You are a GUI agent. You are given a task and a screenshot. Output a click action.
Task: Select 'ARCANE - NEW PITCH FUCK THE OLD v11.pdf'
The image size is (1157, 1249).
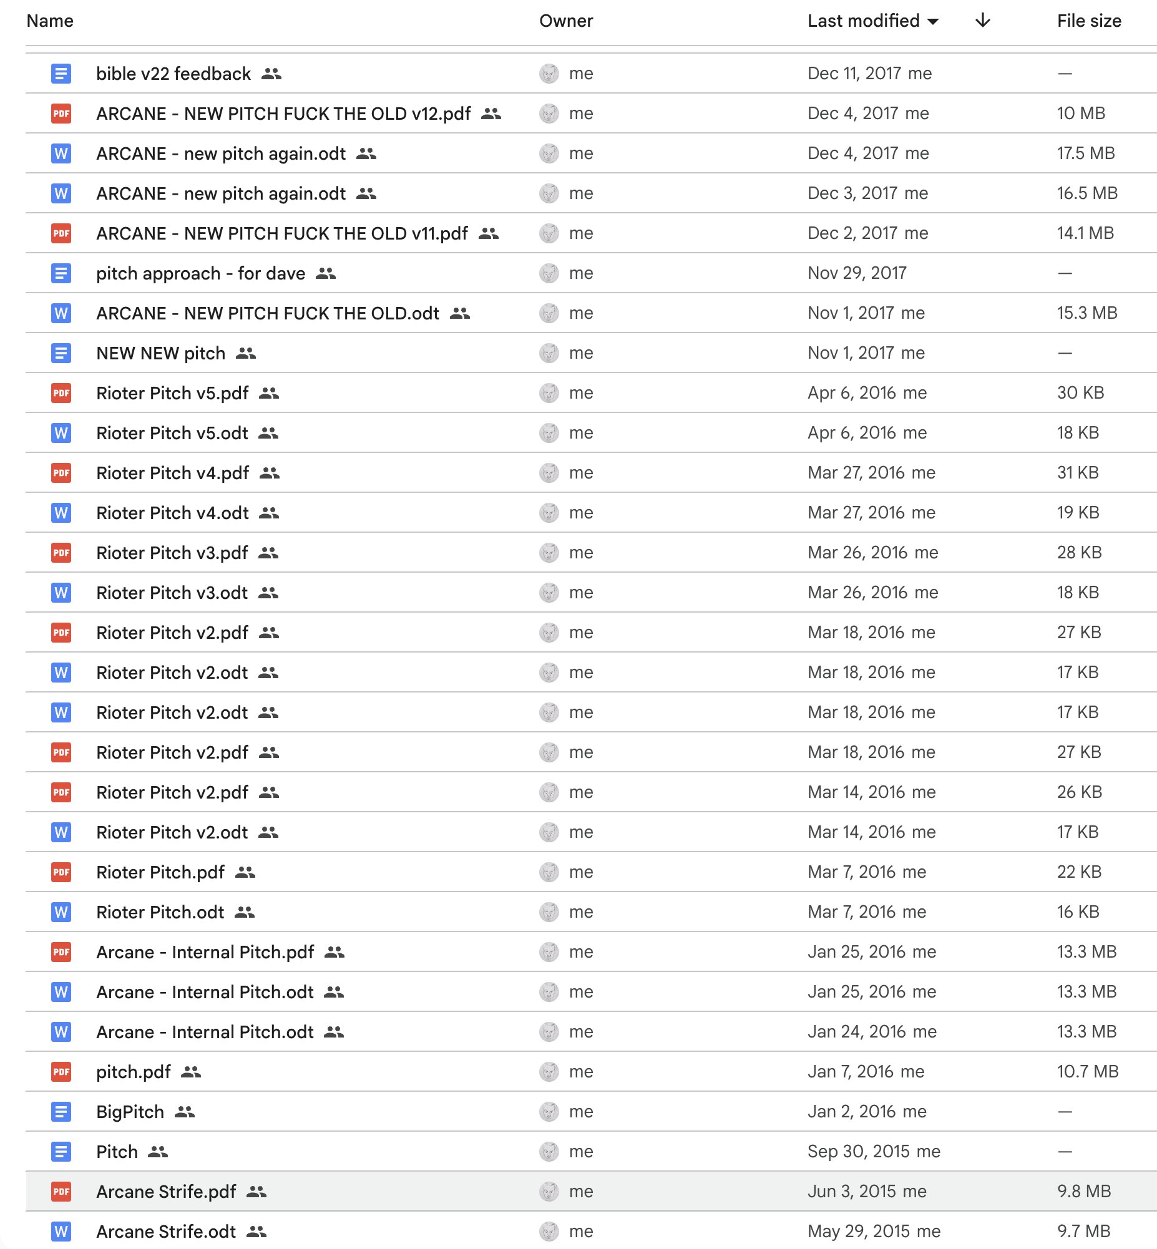(281, 233)
